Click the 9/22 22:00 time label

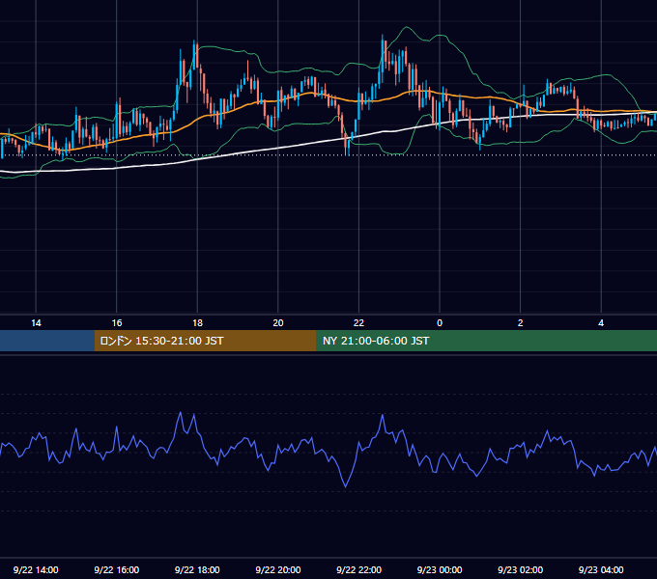coord(358,569)
